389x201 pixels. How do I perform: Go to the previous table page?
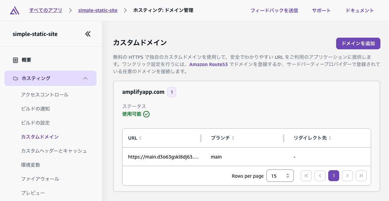pyautogui.click(x=320, y=176)
